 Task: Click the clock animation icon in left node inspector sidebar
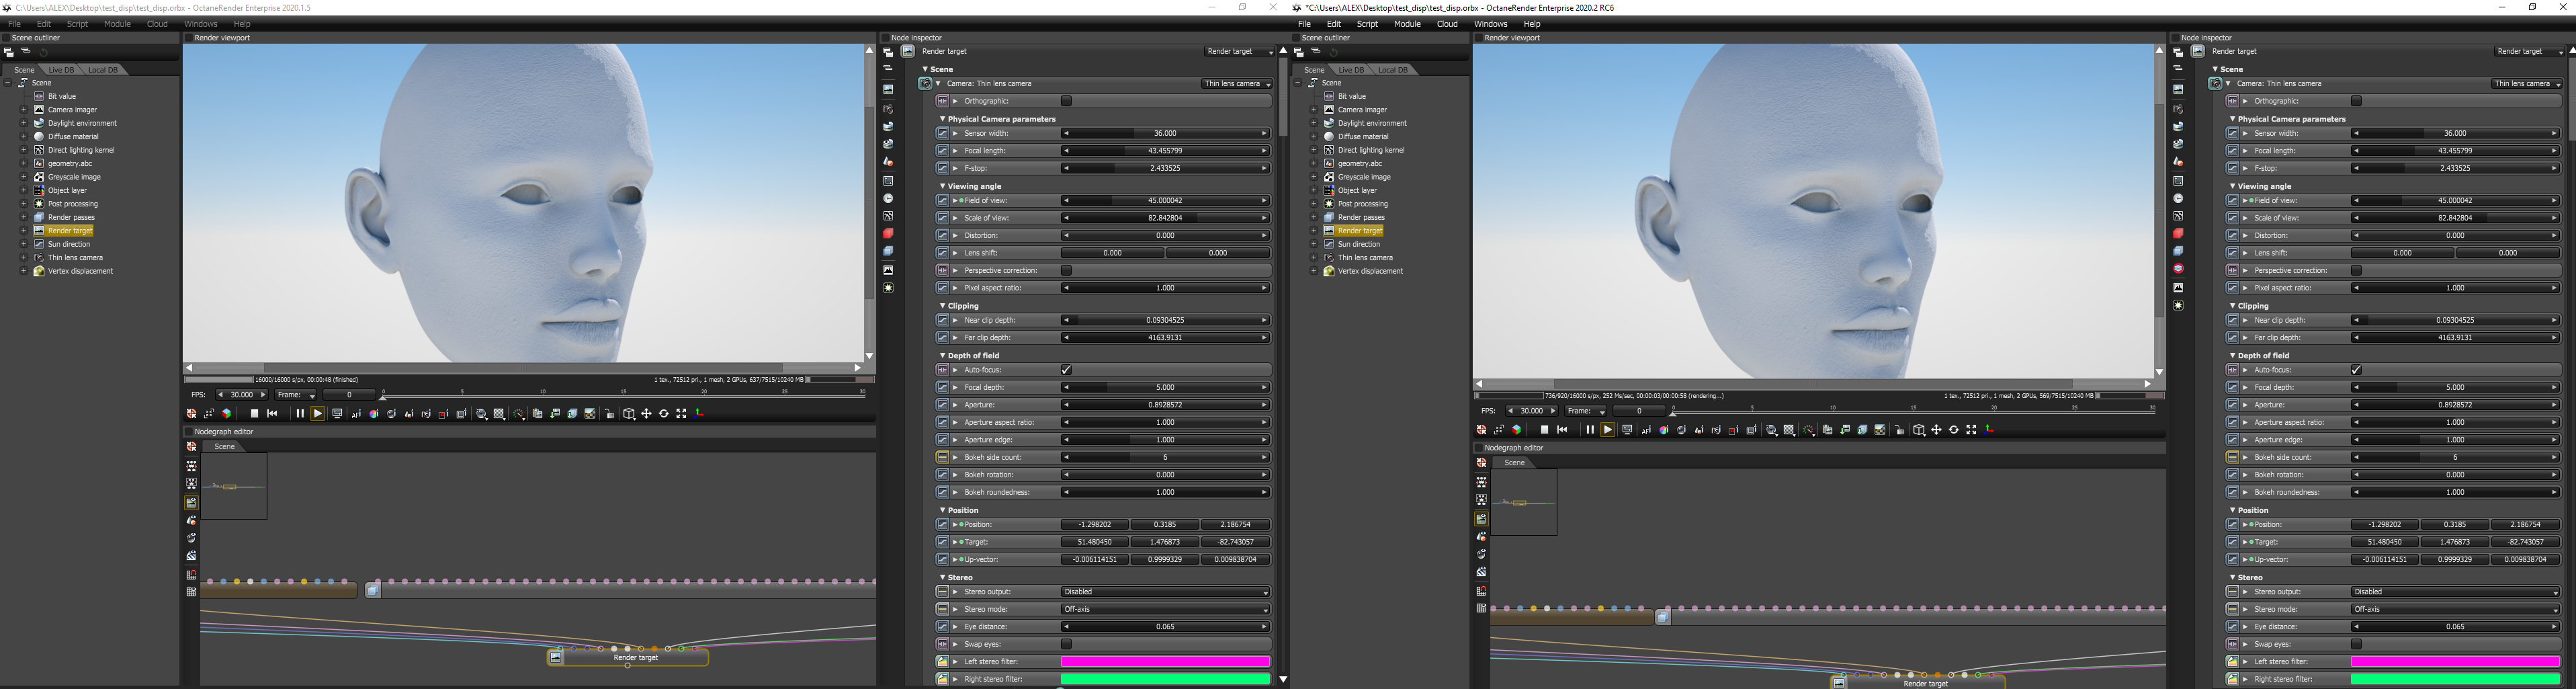[x=888, y=198]
